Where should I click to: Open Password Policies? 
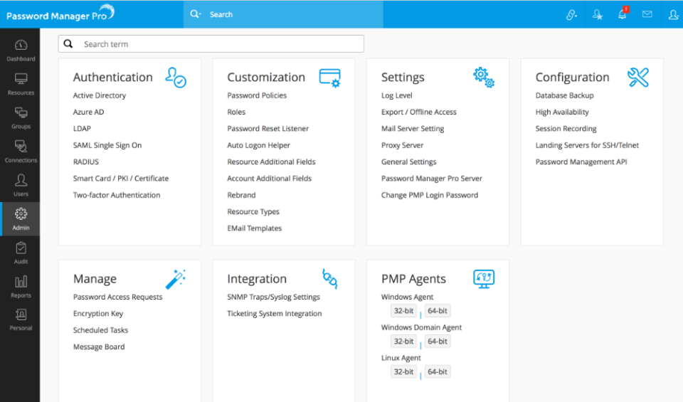coord(257,95)
